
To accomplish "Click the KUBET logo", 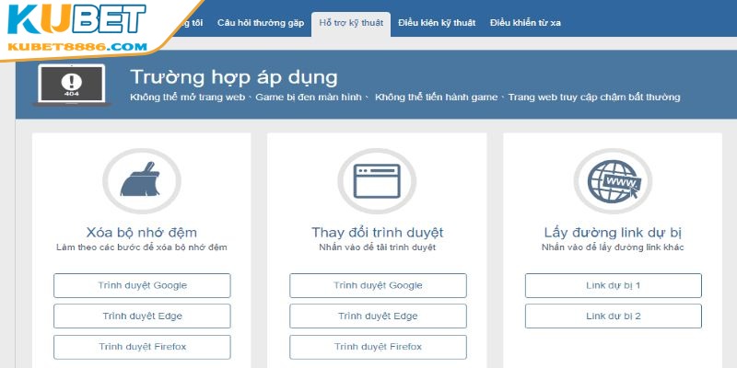I will point(76,19).
